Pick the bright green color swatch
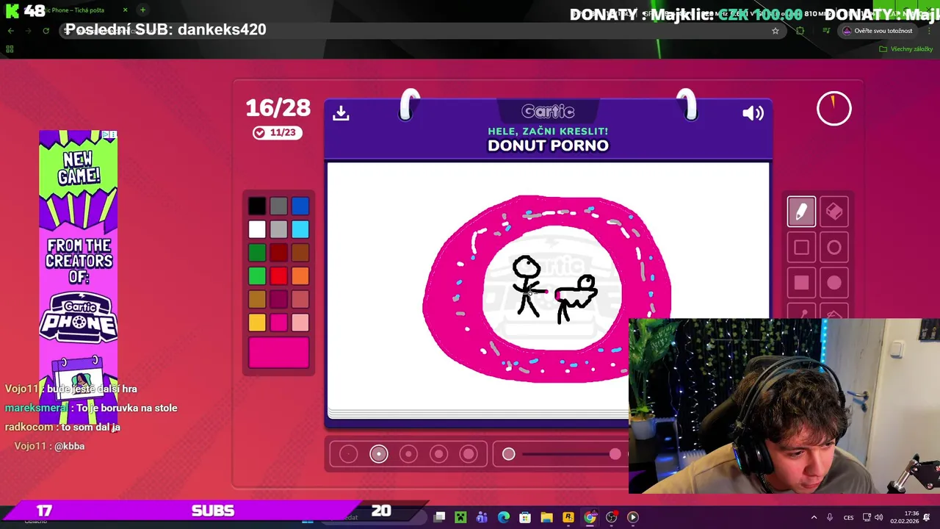Image resolution: width=940 pixels, height=529 pixels. pyautogui.click(x=257, y=276)
